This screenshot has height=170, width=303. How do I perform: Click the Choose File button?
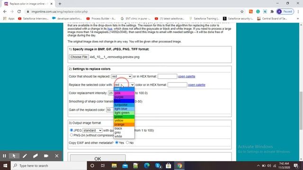[79, 57]
